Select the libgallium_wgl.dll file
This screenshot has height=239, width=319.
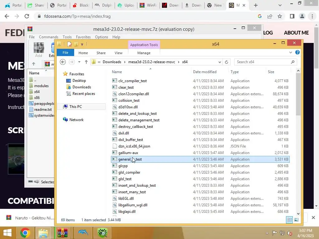coord(133,205)
